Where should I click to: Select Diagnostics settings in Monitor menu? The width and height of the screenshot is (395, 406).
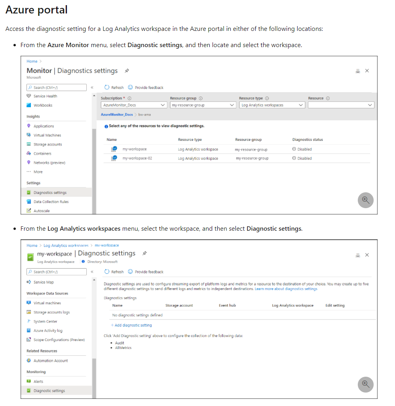(57, 192)
